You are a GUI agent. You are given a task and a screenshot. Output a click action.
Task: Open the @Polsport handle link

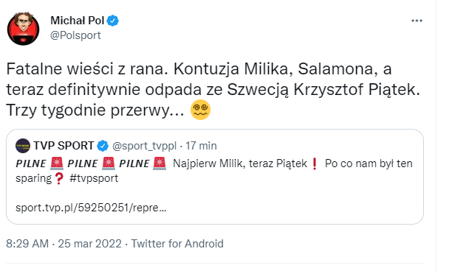75,35
